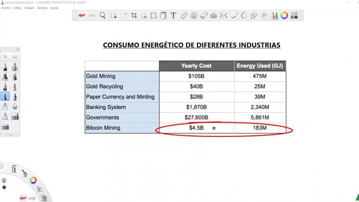Image resolution: width=359 pixels, height=202 pixels.
Task: Open the Brush Library icon in palette
Action: (15, 57)
